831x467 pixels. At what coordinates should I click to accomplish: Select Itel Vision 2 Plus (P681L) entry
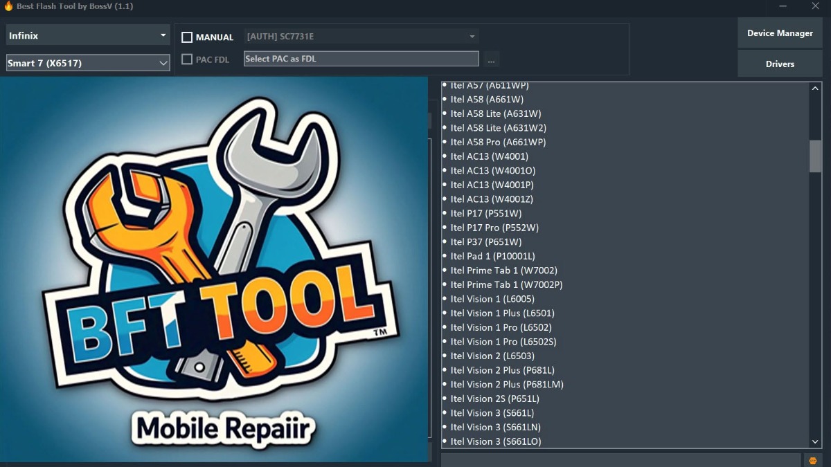pyautogui.click(x=503, y=370)
